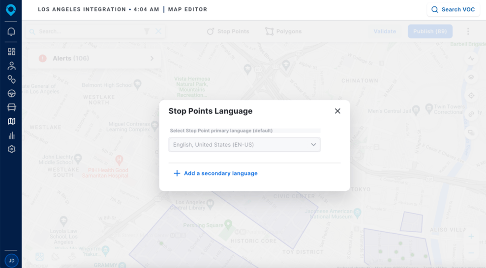Click Add a secondary language
The height and width of the screenshot is (268, 486).
tap(221, 173)
